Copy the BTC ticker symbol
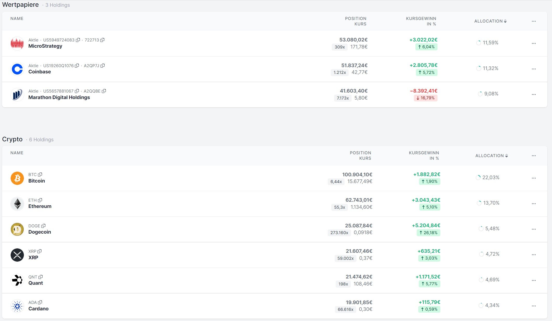 40,175
